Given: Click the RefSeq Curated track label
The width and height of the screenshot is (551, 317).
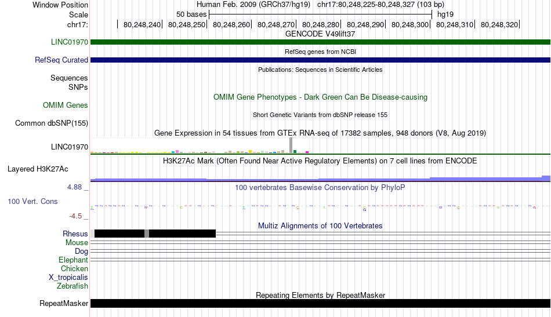Looking at the screenshot, I should pos(61,60).
